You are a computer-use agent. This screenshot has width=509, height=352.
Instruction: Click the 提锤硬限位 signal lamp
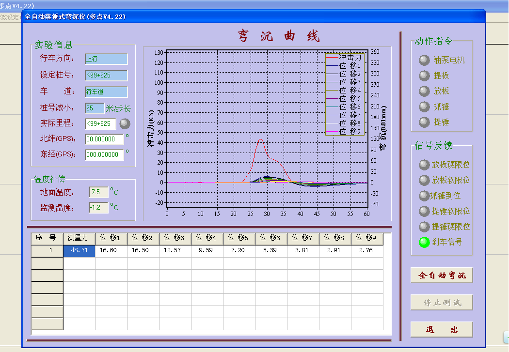(424, 227)
